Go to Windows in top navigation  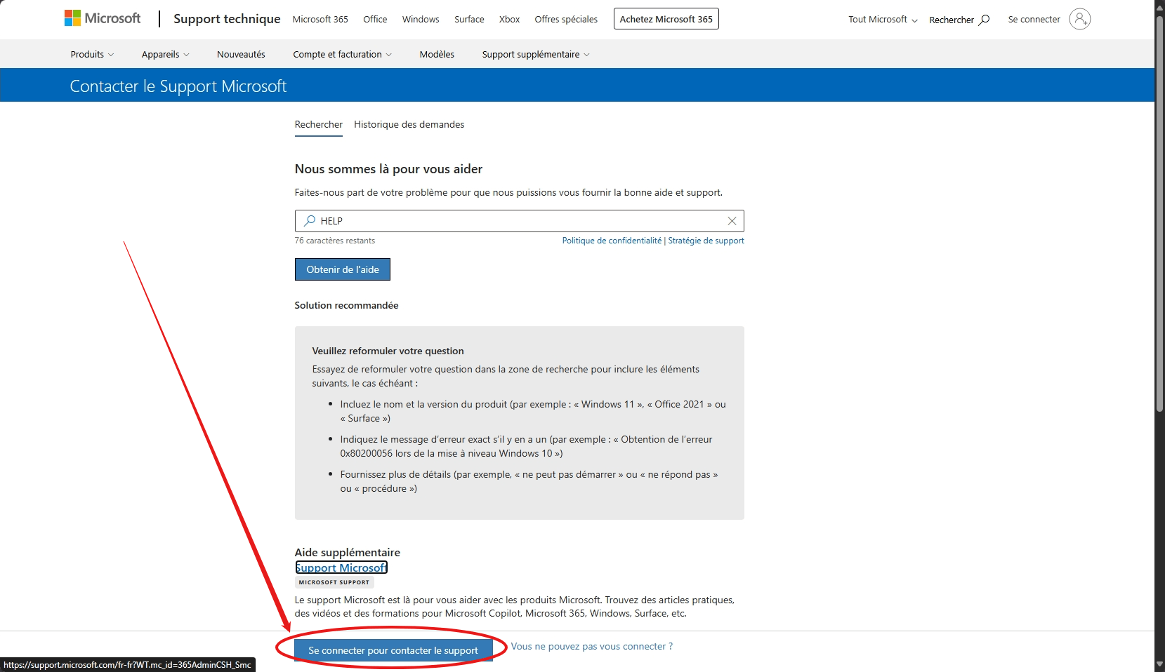coord(421,19)
